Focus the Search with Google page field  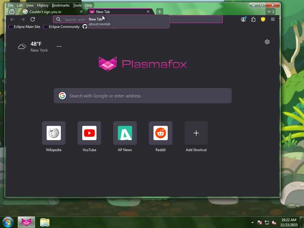(x=143, y=96)
